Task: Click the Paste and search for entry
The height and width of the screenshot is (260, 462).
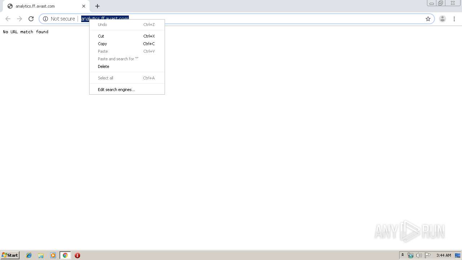Action: pos(127,59)
